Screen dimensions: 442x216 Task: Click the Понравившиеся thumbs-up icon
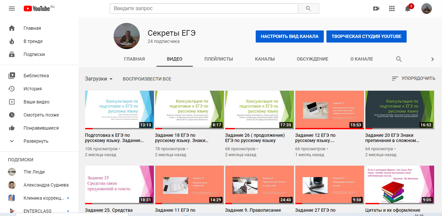coord(12,128)
